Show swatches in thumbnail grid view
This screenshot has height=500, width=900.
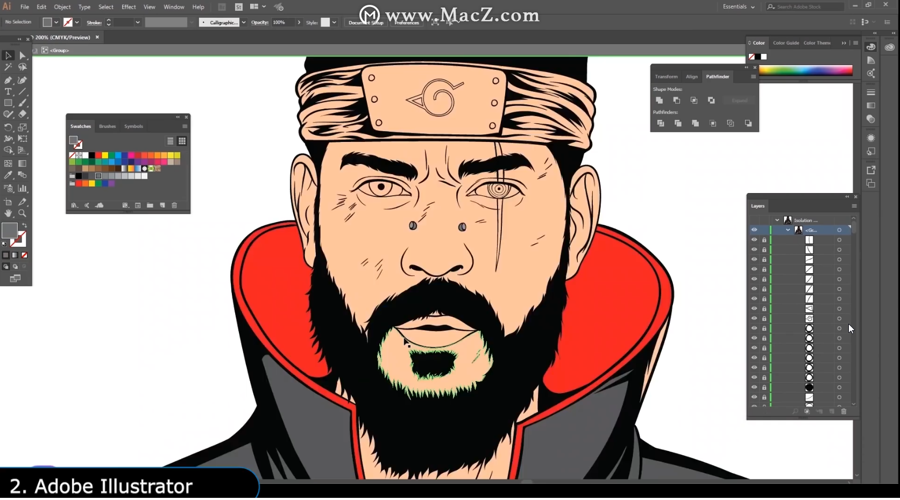(182, 141)
